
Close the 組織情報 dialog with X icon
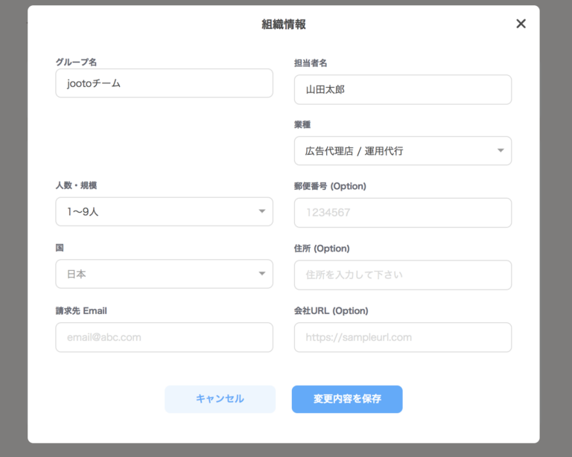[521, 24]
